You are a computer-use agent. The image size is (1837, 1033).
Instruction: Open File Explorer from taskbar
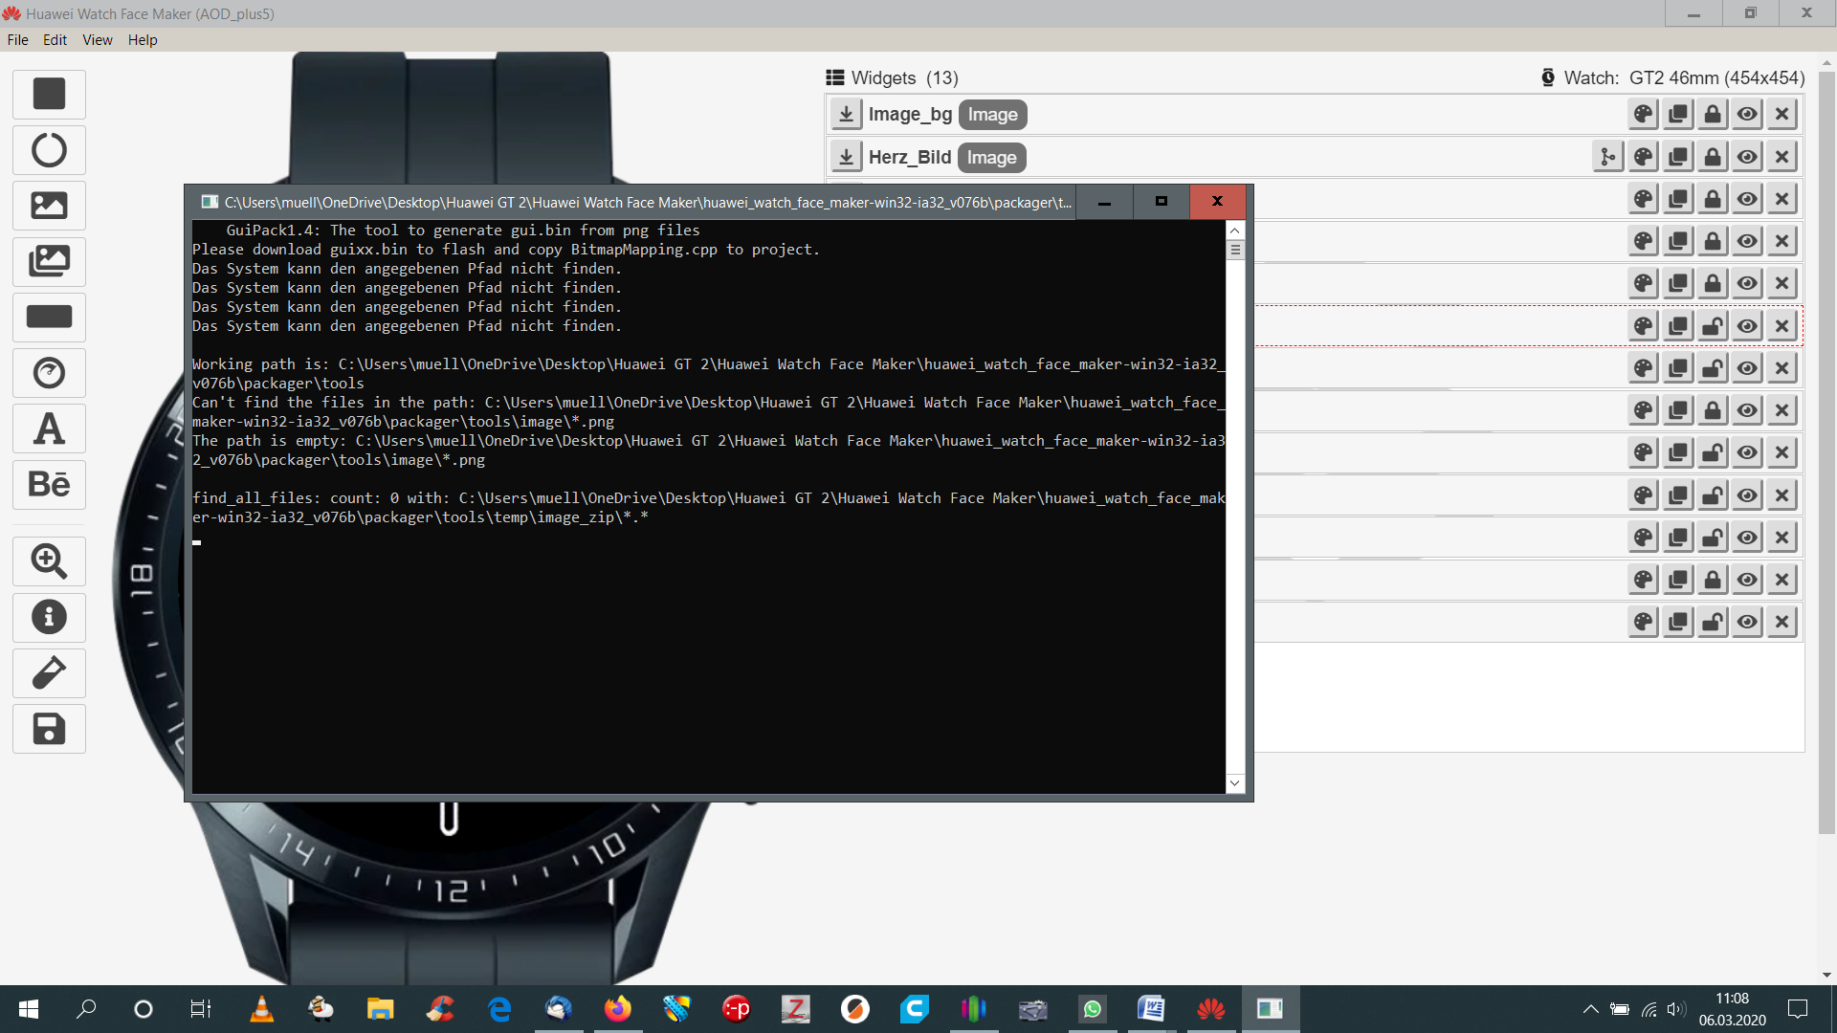click(x=380, y=1009)
